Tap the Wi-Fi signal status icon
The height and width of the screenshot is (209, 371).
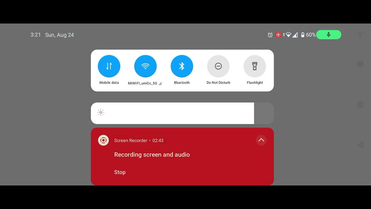point(288,35)
